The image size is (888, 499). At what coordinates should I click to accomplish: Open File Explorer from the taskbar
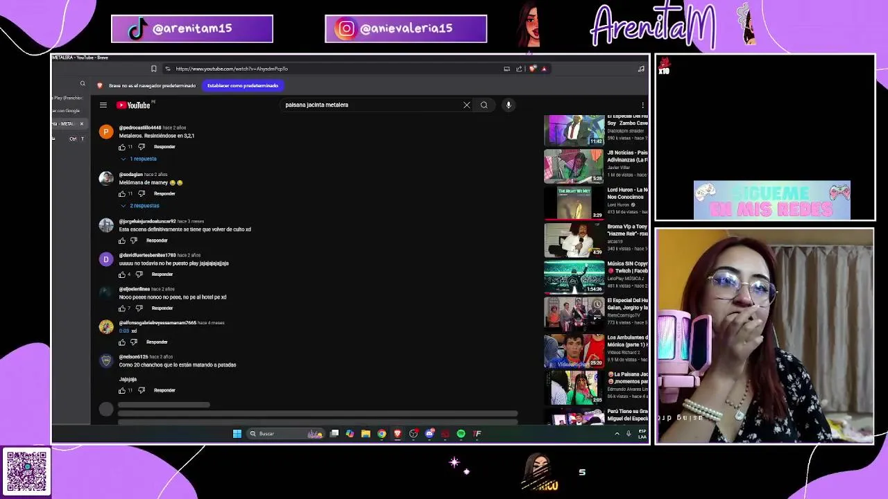pyautogui.click(x=366, y=434)
